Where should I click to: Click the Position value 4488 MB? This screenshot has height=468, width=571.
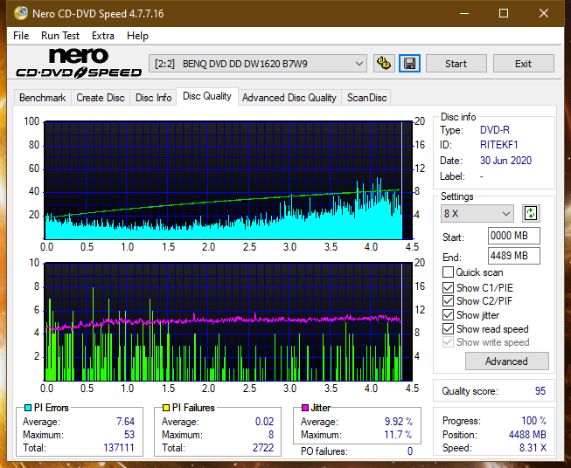(527, 435)
